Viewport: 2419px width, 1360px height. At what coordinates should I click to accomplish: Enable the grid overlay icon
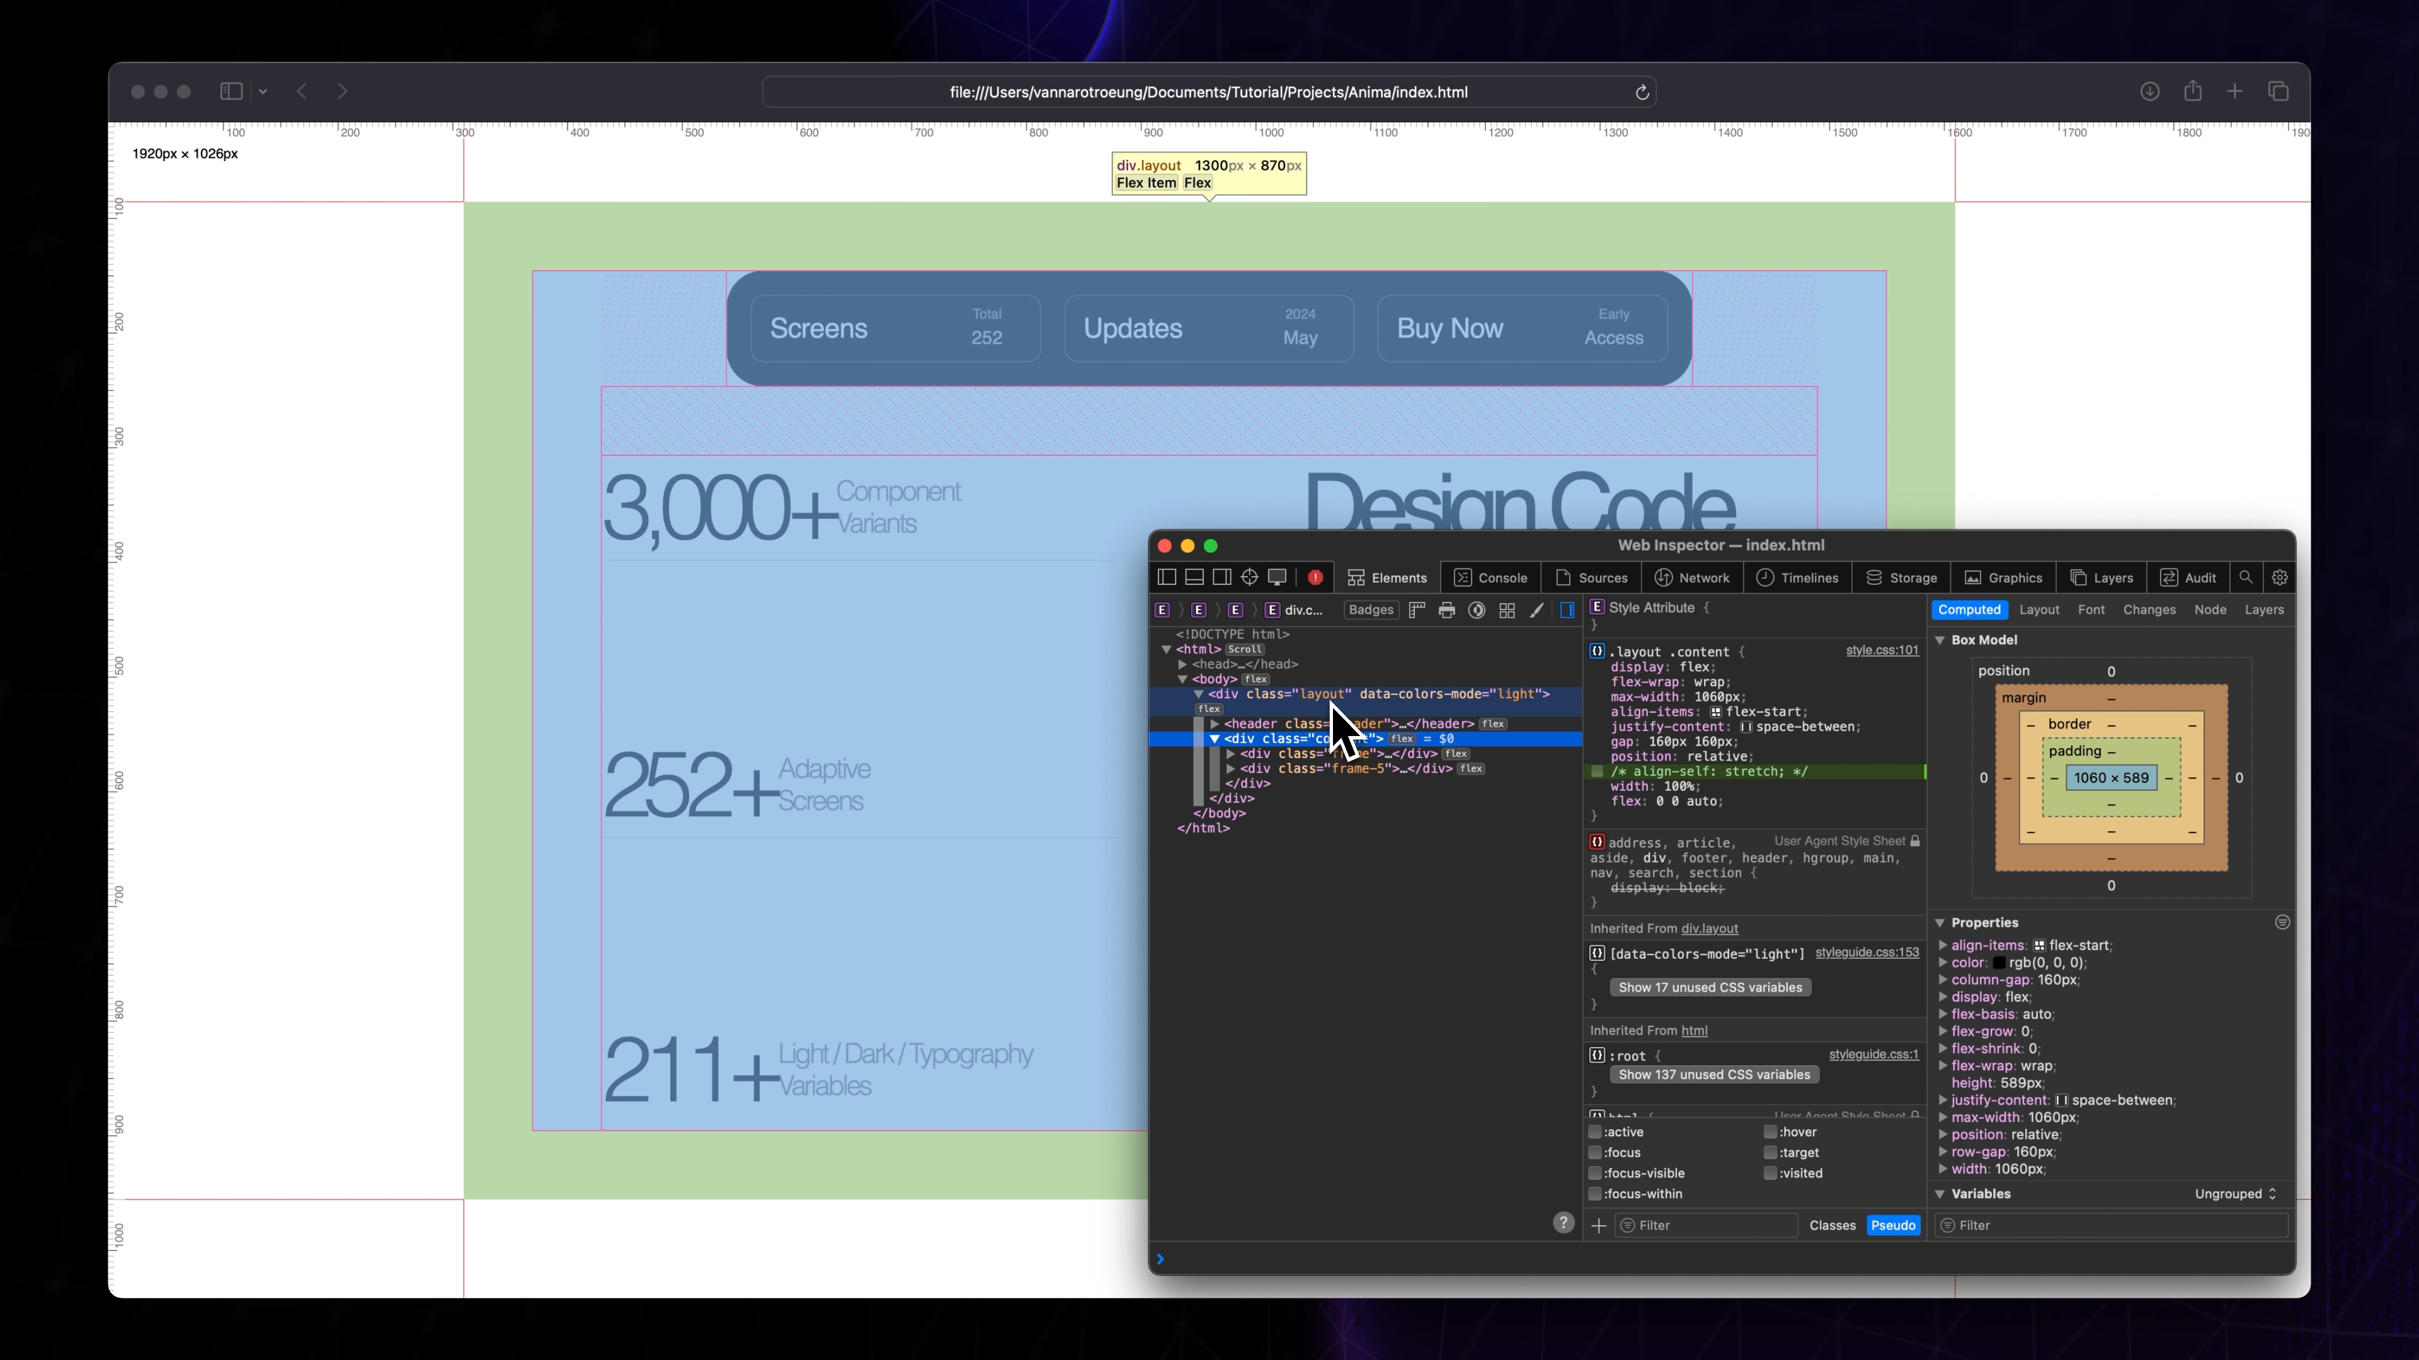pyautogui.click(x=1507, y=610)
